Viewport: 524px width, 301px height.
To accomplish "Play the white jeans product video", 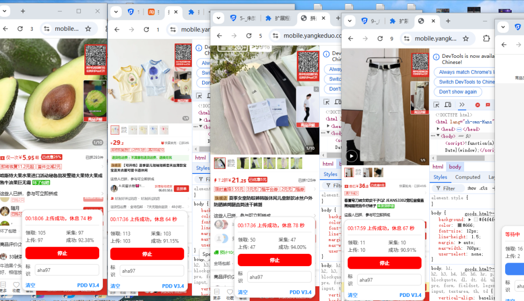I will click(352, 156).
